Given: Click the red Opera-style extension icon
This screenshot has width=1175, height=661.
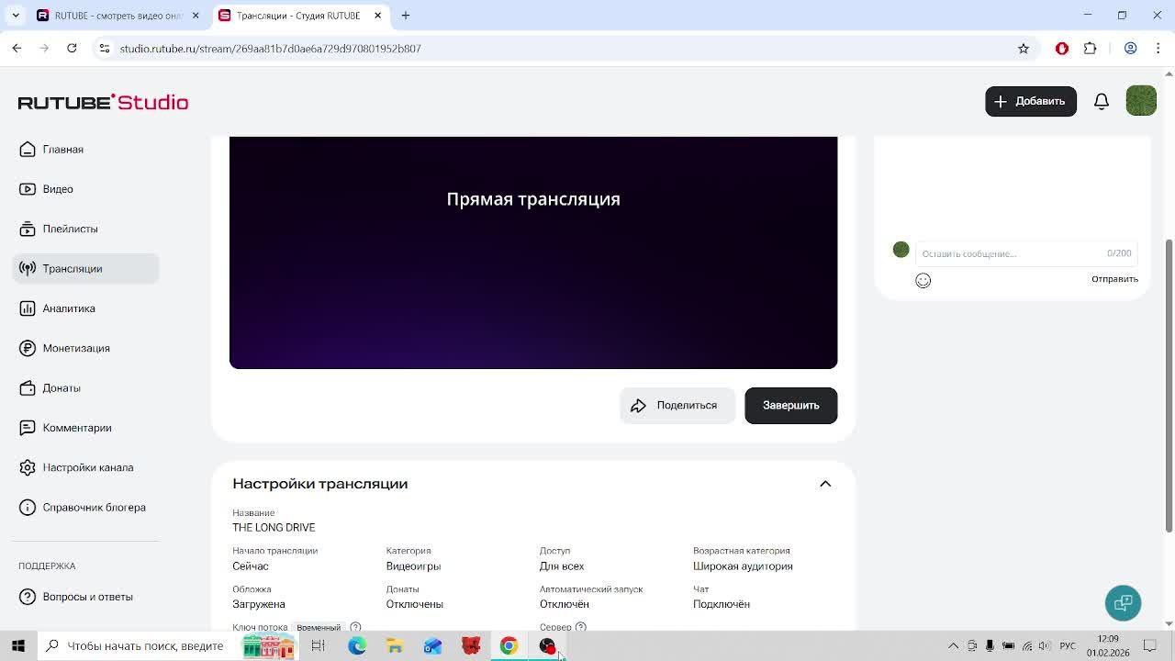Looking at the screenshot, I should click(1062, 49).
